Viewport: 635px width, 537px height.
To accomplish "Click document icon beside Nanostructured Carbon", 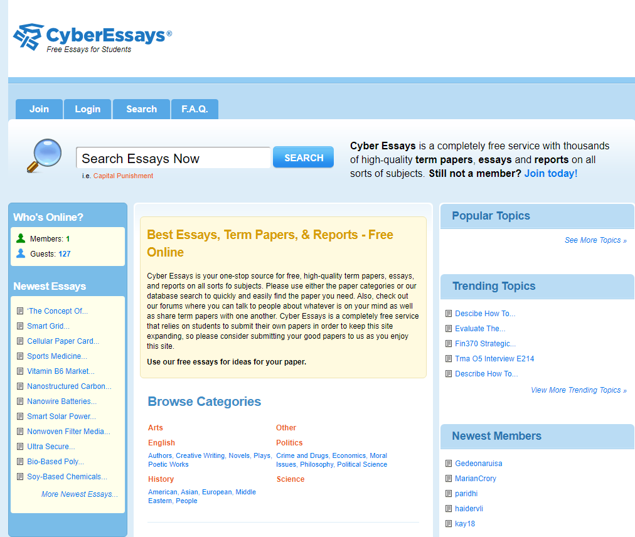I will click(x=20, y=386).
